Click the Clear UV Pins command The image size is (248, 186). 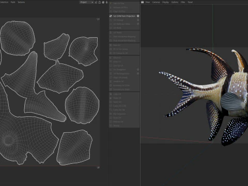(x=124, y=11)
